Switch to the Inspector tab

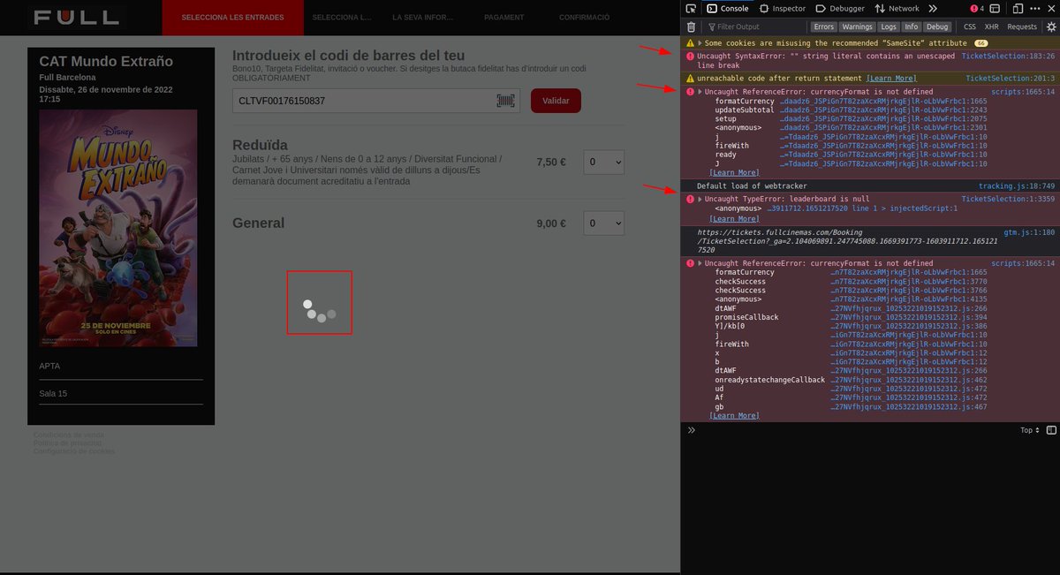coord(782,8)
